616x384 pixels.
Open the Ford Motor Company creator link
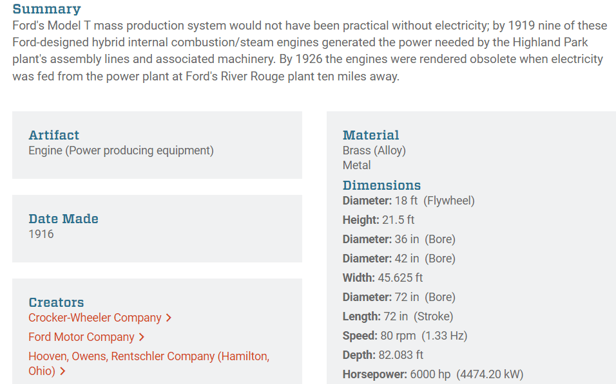pos(81,337)
